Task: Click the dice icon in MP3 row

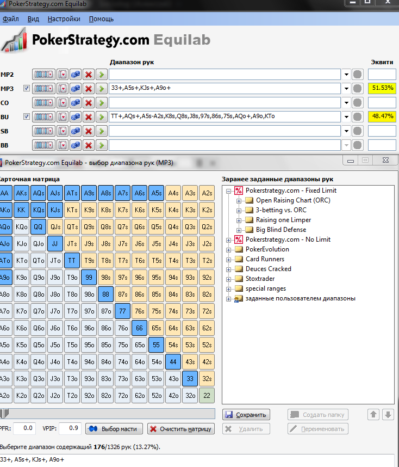Action: coord(76,89)
